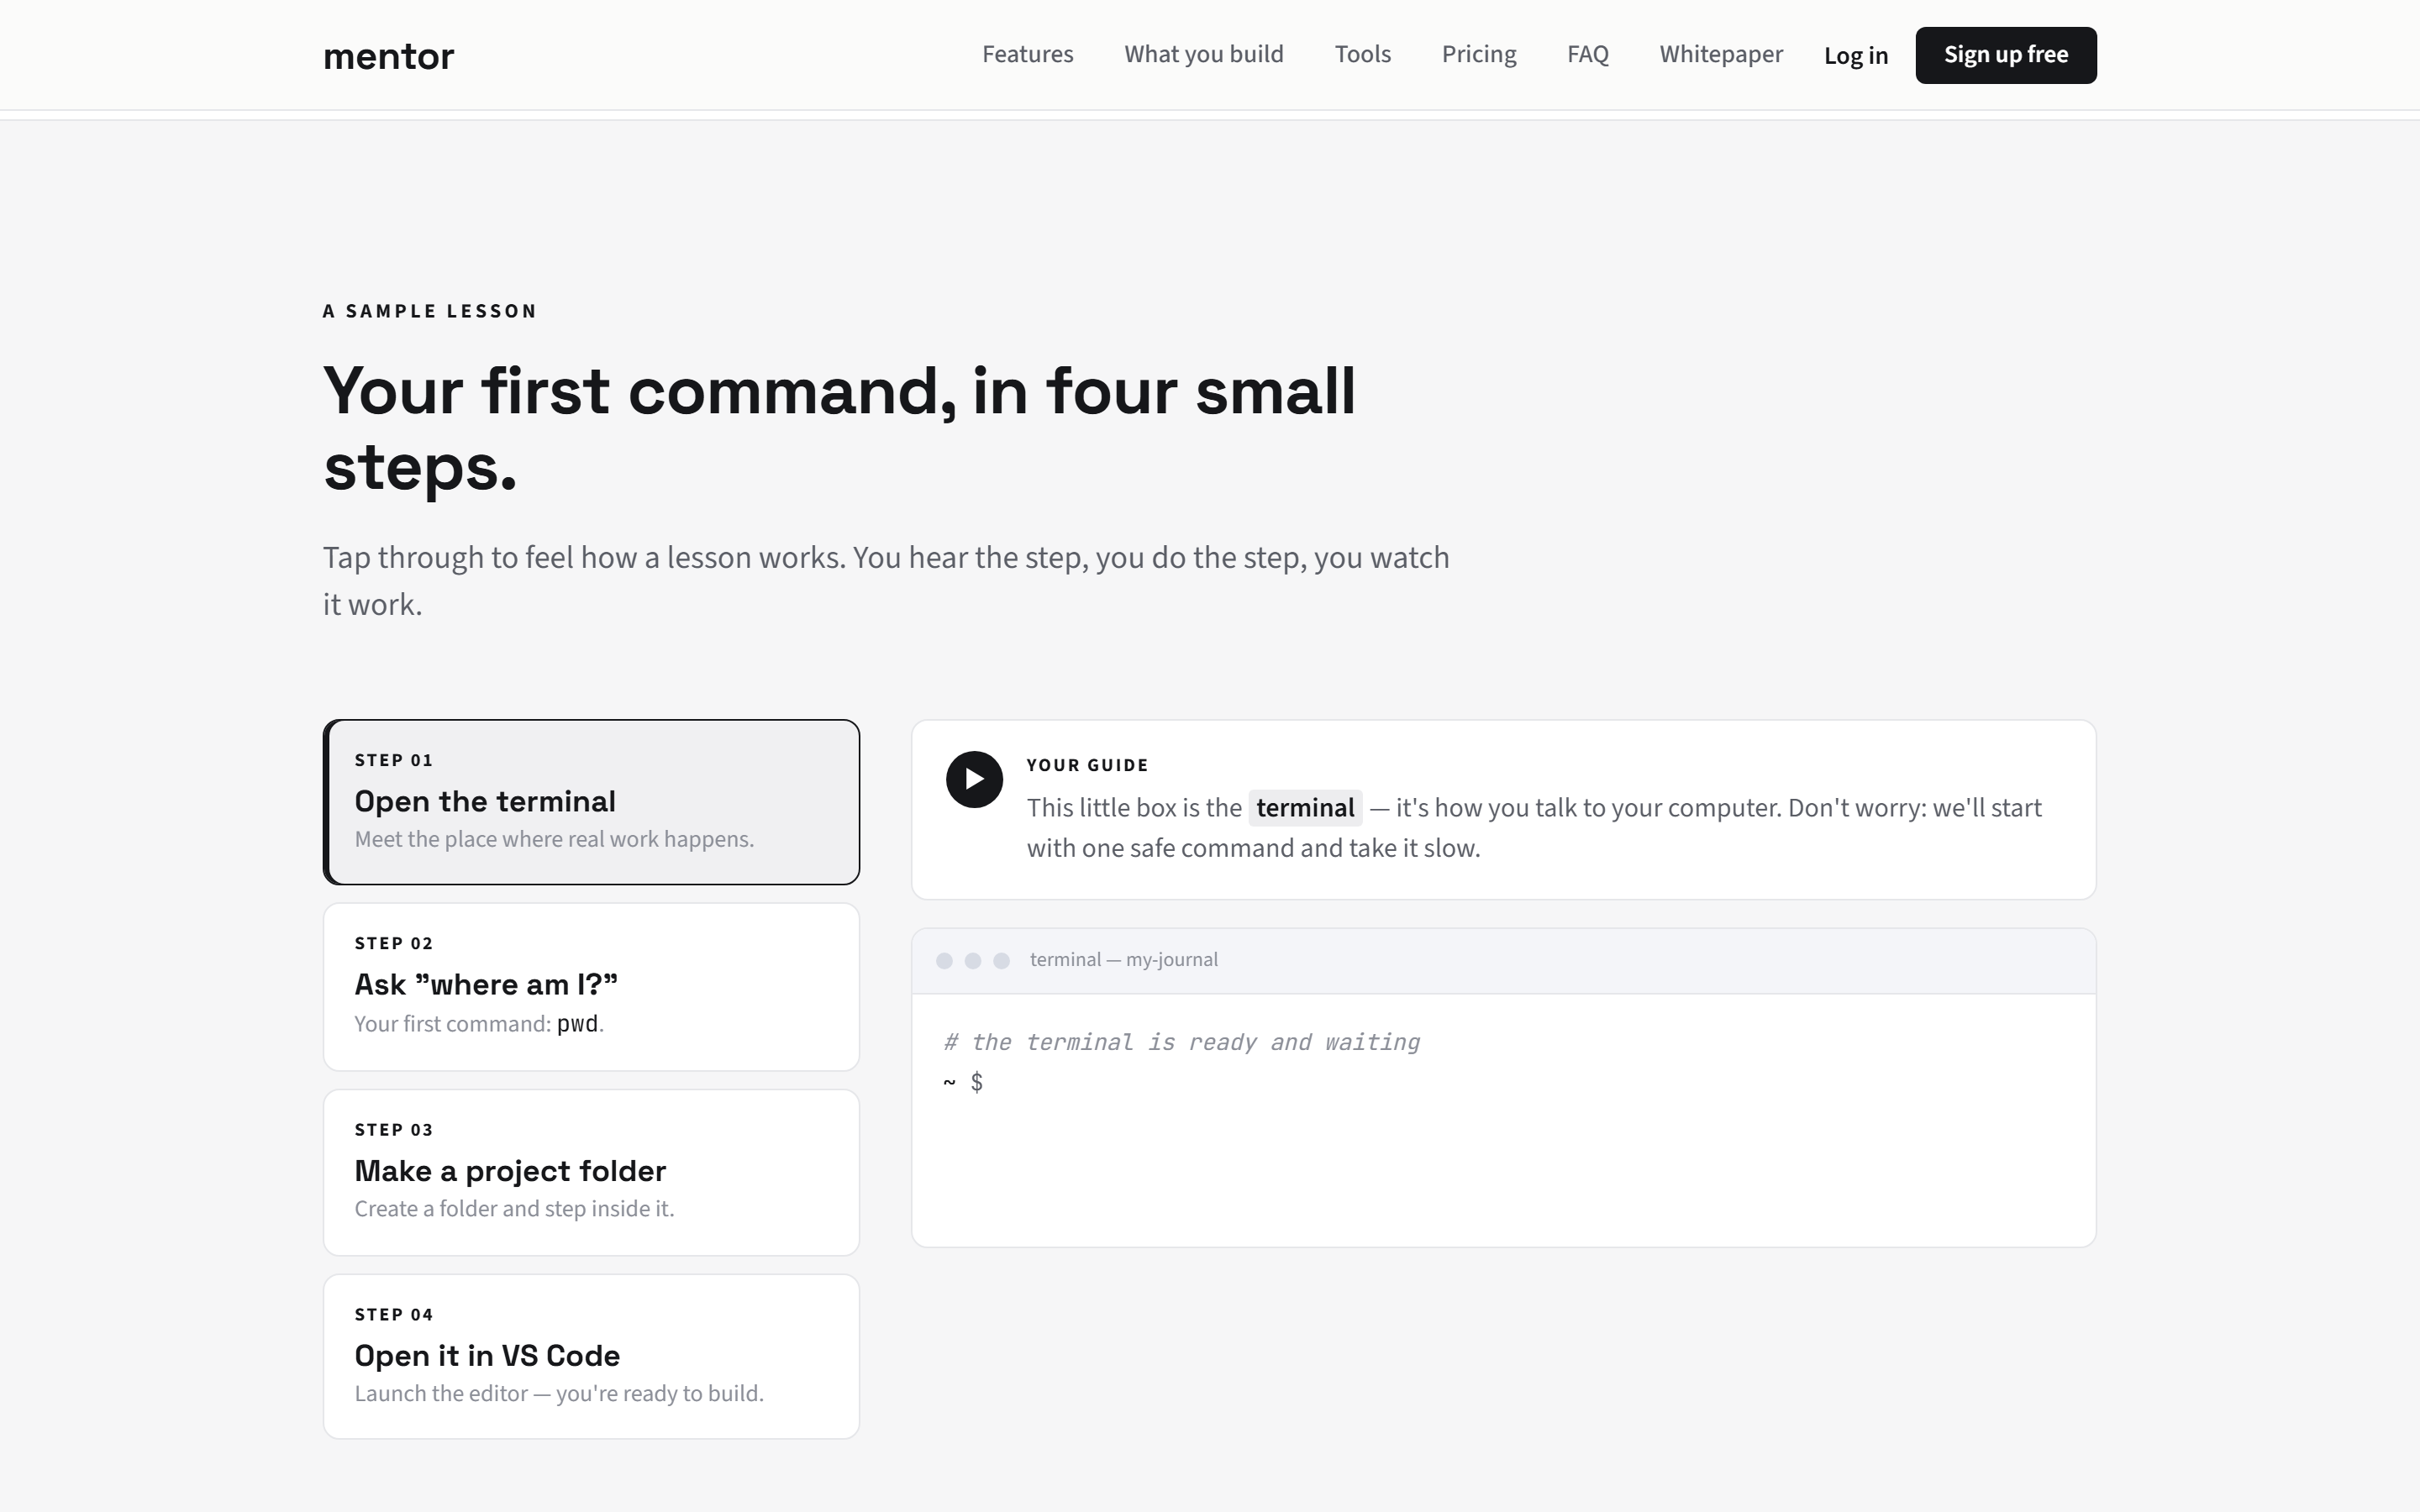2420x1512 pixels.
Task: Play the Your Guide audio narration
Action: pos(974,779)
